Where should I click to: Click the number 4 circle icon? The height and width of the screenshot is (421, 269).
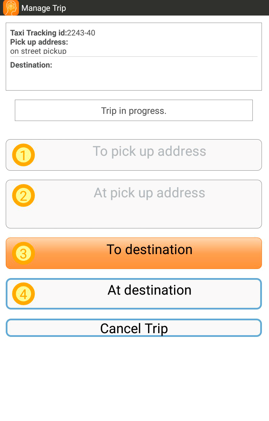click(23, 294)
